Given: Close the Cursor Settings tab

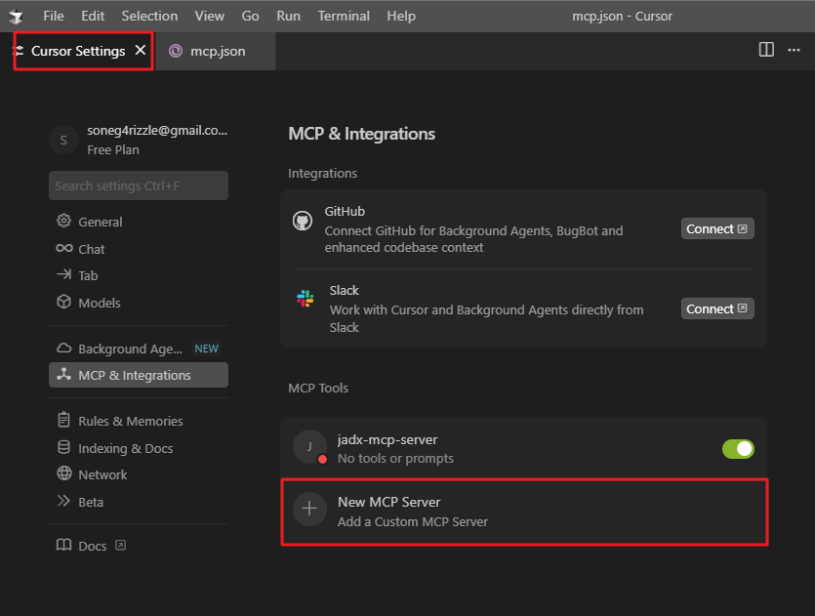Looking at the screenshot, I should (141, 51).
